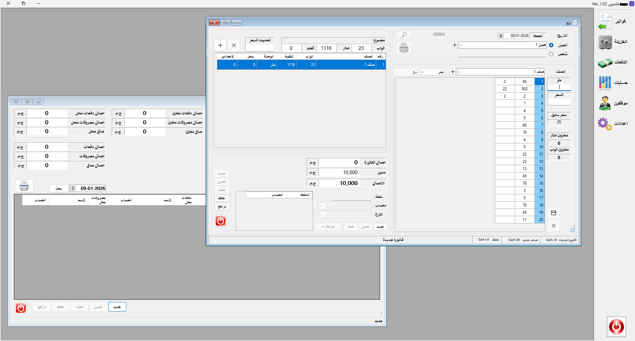Image resolution: width=635 pixels, height=341 pixels.
Task: Click the صنف جديد Ctrl+D status item
Action: pos(523,240)
